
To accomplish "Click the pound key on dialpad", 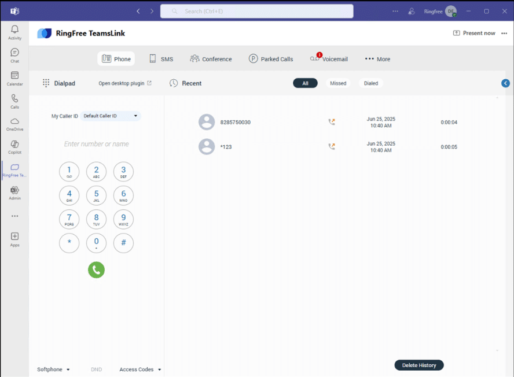I will (123, 243).
